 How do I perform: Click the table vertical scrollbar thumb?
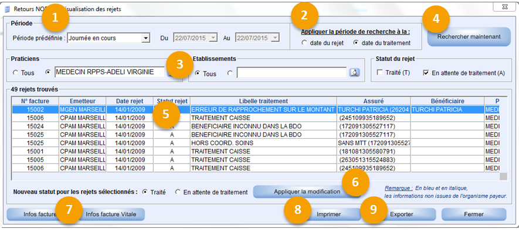[x=503, y=176]
